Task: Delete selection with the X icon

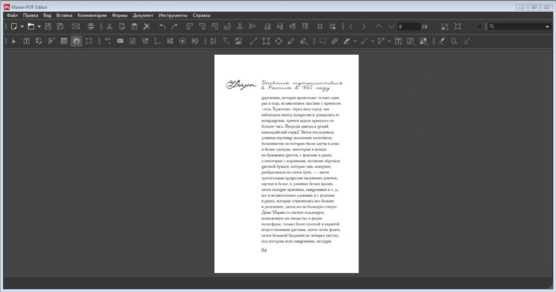Action: [147, 26]
